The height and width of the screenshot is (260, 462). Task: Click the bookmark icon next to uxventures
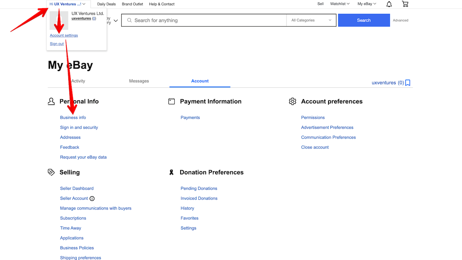coord(408,83)
